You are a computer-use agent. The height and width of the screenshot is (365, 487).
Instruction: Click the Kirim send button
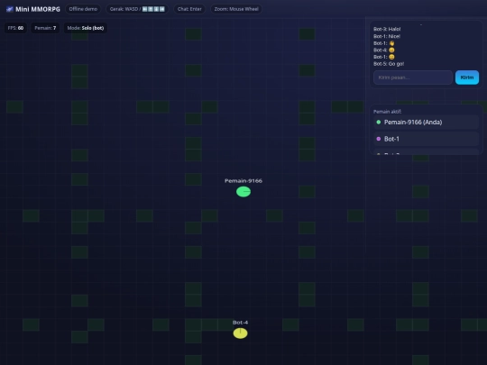(467, 78)
